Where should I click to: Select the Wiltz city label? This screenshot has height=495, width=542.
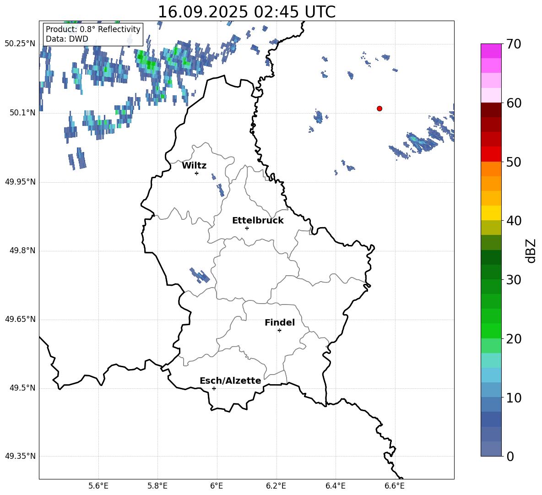pyautogui.click(x=194, y=166)
